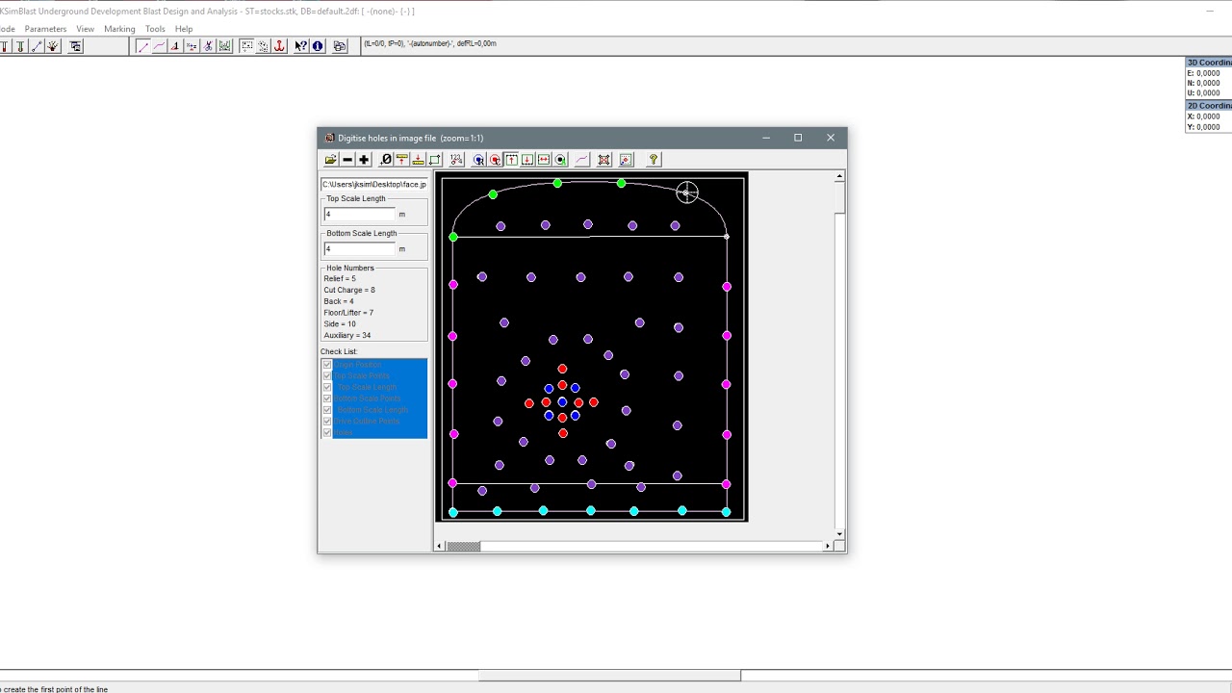Select the side holes horizontal-arrow tool
The height and width of the screenshot is (693, 1232).
click(544, 160)
